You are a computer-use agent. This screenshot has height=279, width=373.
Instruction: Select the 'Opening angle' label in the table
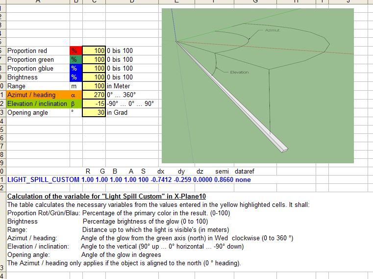click(x=38, y=112)
